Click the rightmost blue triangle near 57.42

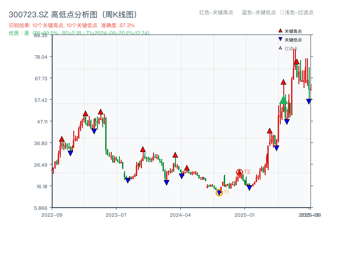click(309, 101)
